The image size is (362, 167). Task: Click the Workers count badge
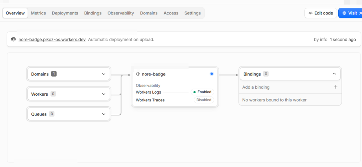53,94
